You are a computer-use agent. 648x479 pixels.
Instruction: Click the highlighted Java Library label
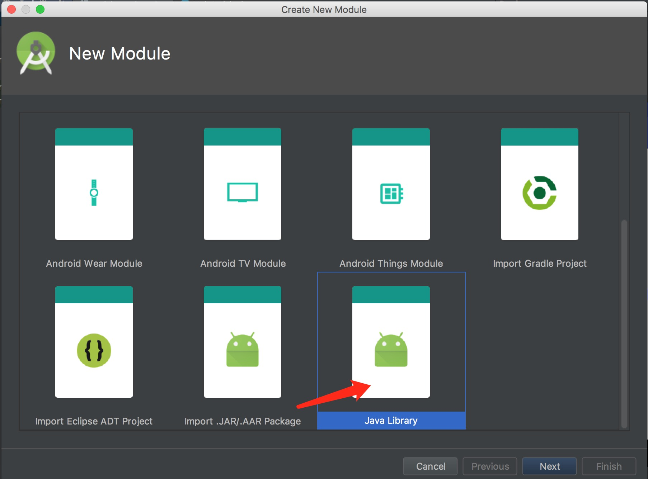tap(391, 420)
